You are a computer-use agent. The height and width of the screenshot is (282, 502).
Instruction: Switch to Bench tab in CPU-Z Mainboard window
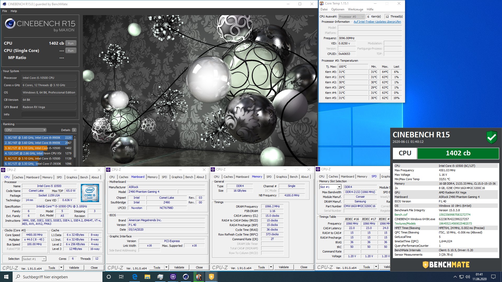point(189,177)
